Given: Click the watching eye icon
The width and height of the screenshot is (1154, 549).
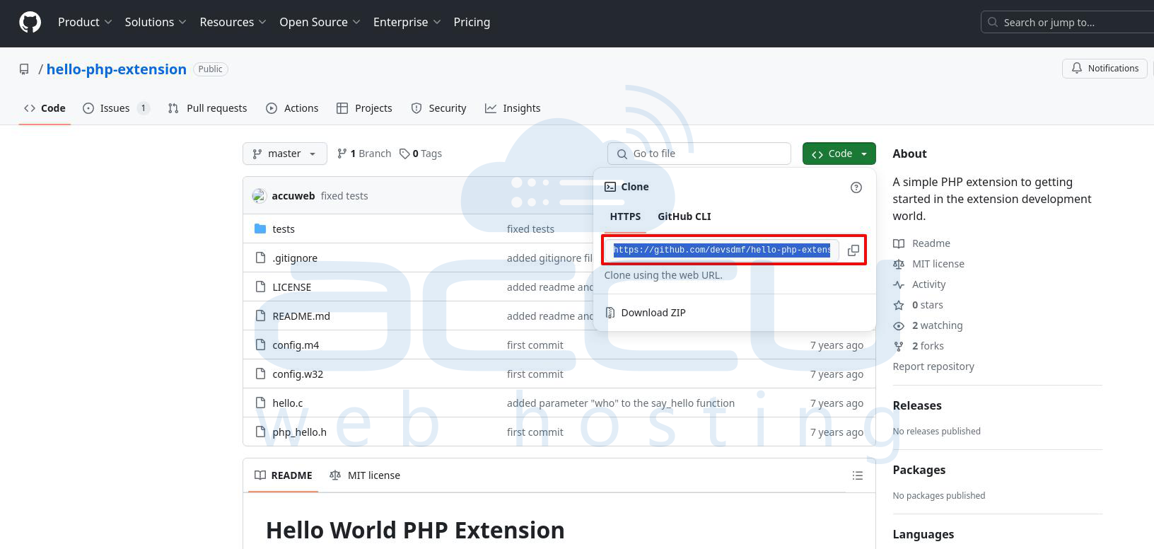Looking at the screenshot, I should (899, 326).
